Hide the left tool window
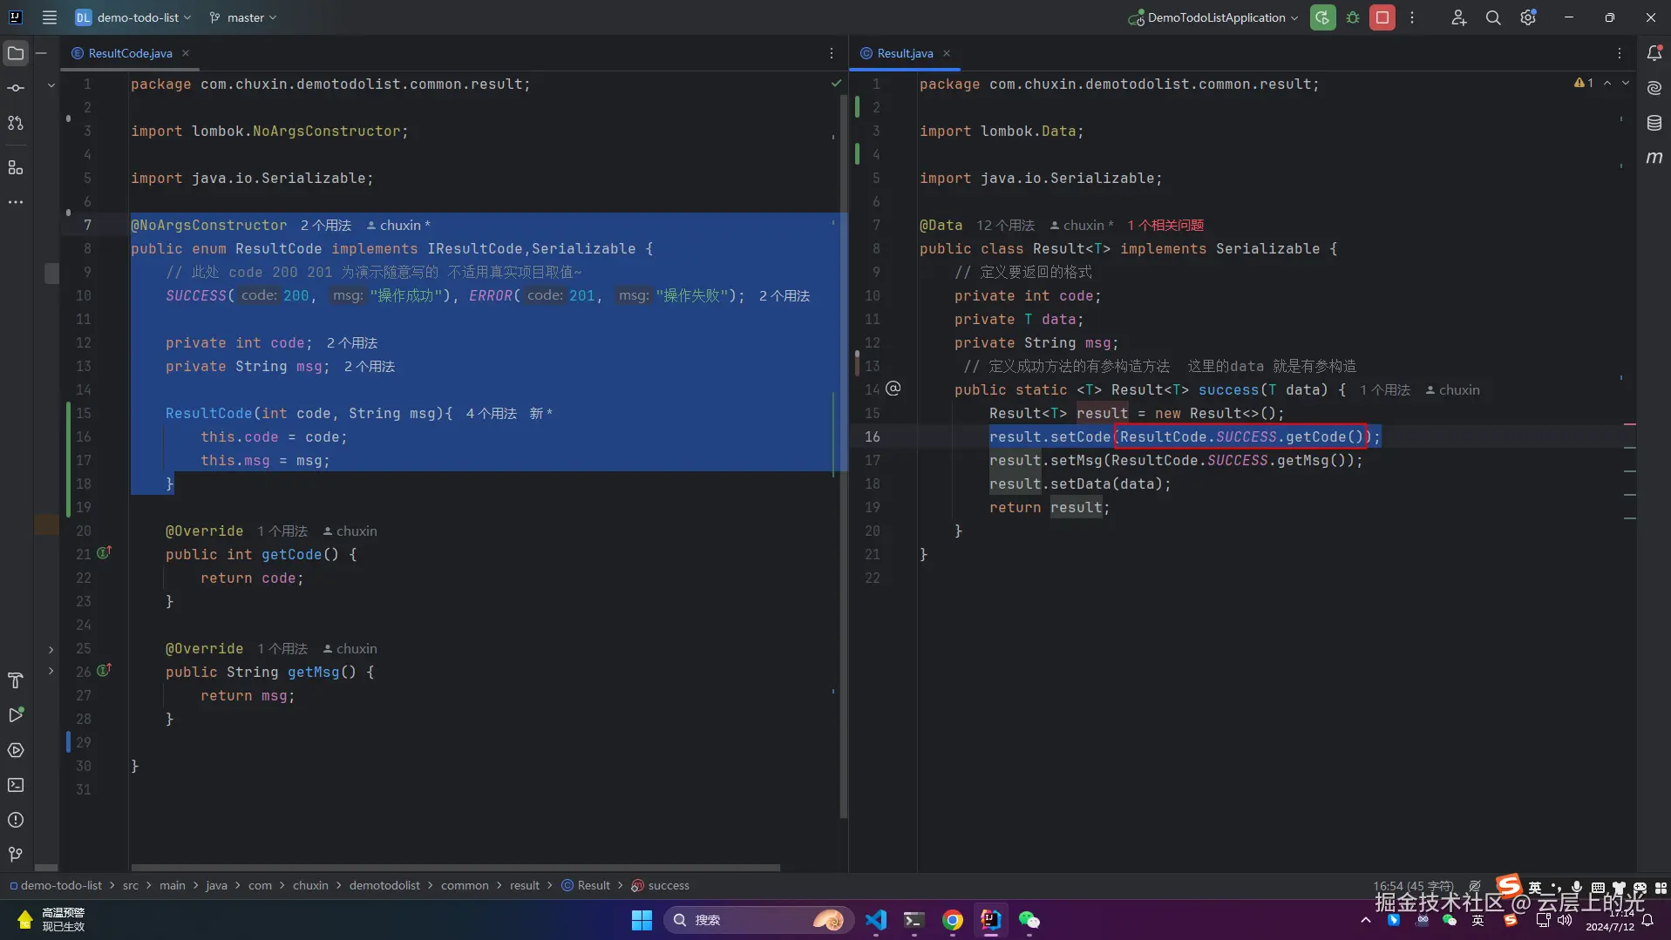 (41, 53)
